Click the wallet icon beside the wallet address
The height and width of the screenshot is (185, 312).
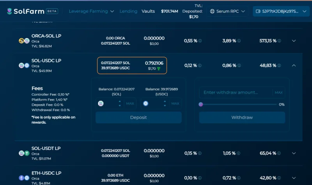pyautogui.click(x=258, y=11)
